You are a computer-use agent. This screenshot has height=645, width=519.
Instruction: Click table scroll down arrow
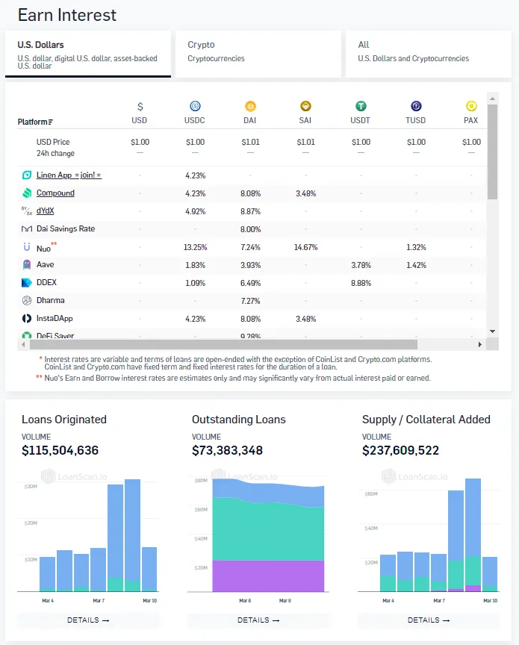click(x=492, y=331)
